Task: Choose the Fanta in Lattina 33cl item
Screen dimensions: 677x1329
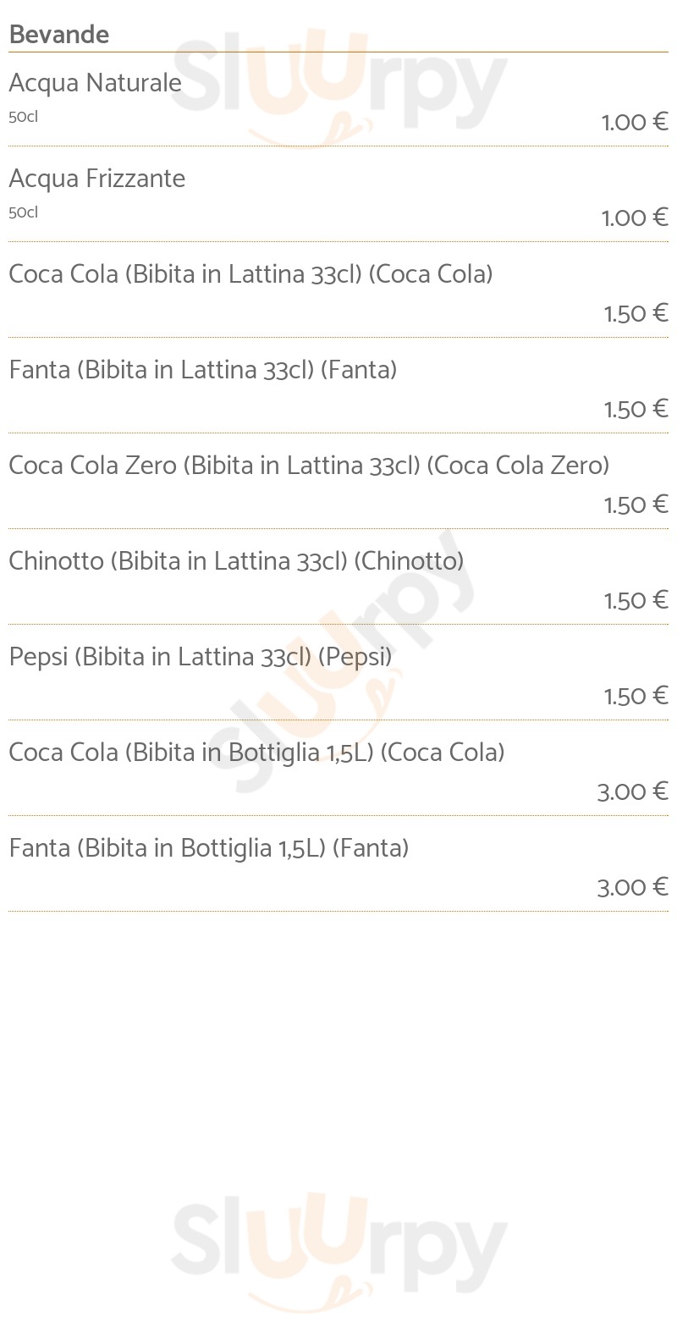Action: point(203,370)
